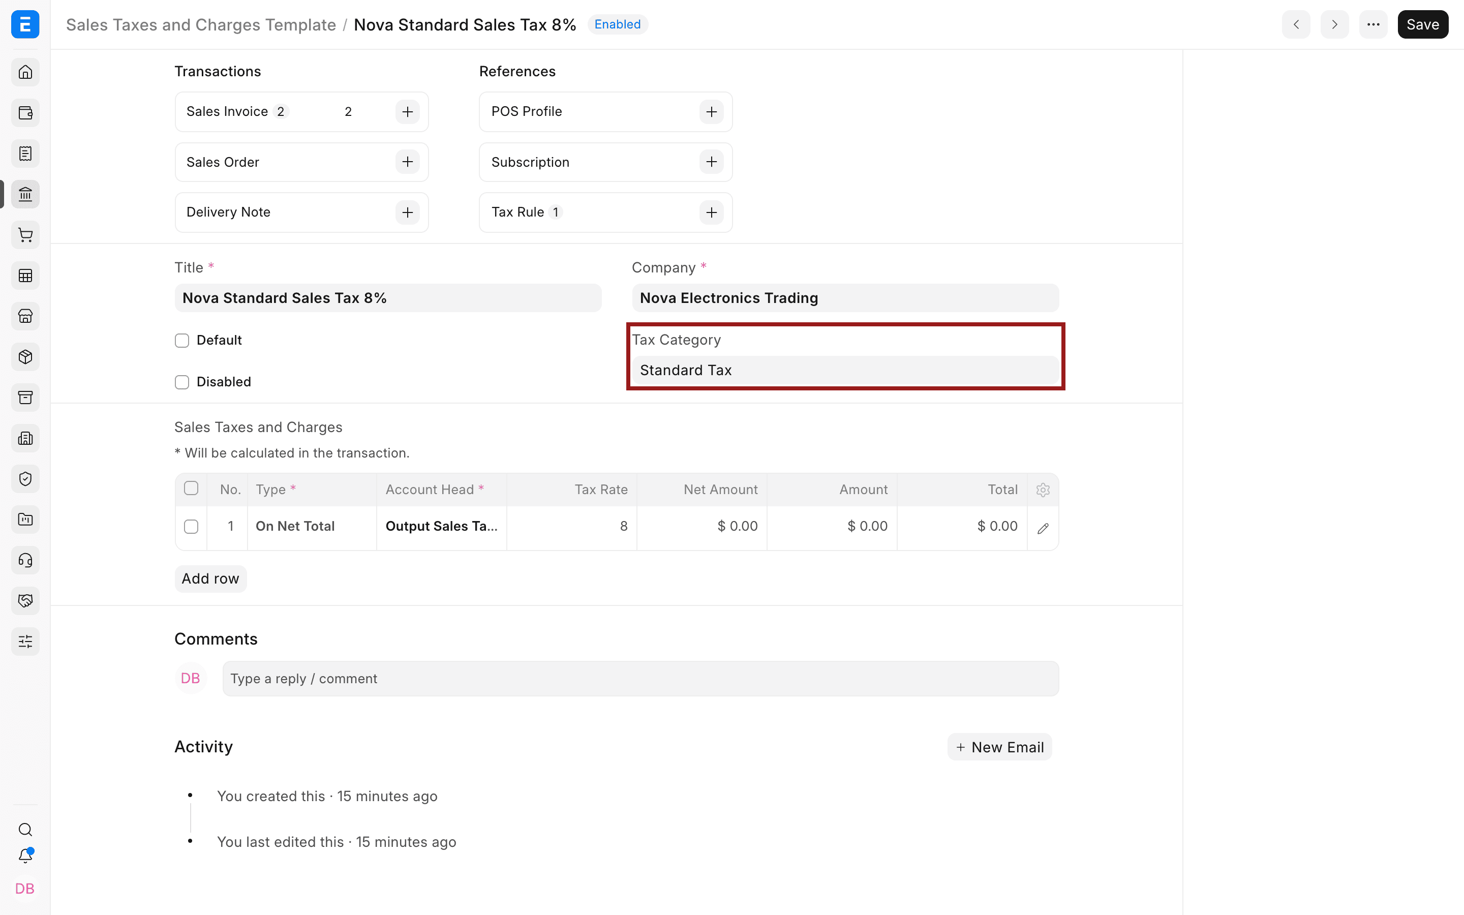Click the comment reply box
Screen dimensions: 1464x915
pyautogui.click(x=640, y=679)
